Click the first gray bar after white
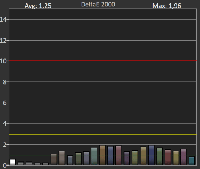Viewport: 200px width, 169px height. (21, 164)
